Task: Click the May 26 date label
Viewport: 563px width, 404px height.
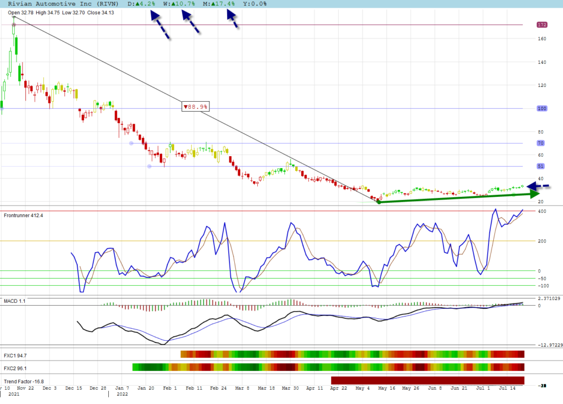Action: (410, 388)
